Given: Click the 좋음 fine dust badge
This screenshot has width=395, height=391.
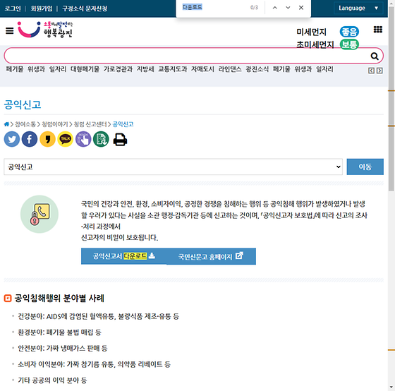Looking at the screenshot, I should point(349,32).
